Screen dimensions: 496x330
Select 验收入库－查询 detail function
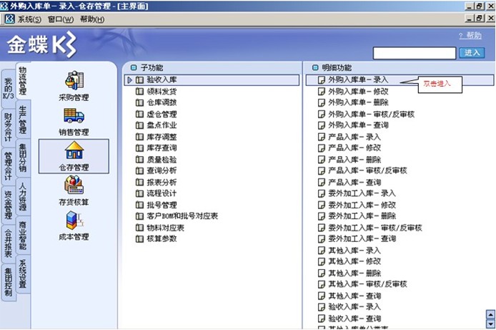coord(354,319)
